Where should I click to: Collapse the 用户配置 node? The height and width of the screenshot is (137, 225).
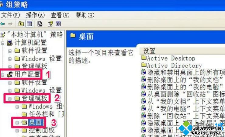coord(2,75)
